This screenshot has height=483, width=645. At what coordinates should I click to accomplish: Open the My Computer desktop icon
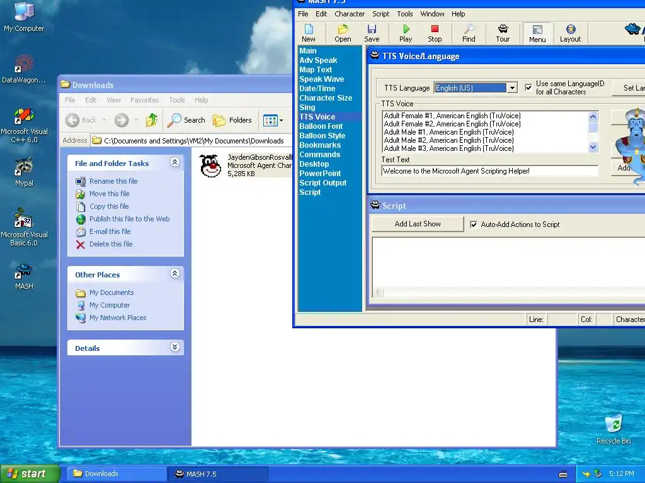tap(24, 16)
